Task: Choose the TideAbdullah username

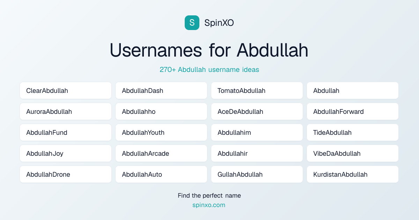Action: (x=353, y=132)
